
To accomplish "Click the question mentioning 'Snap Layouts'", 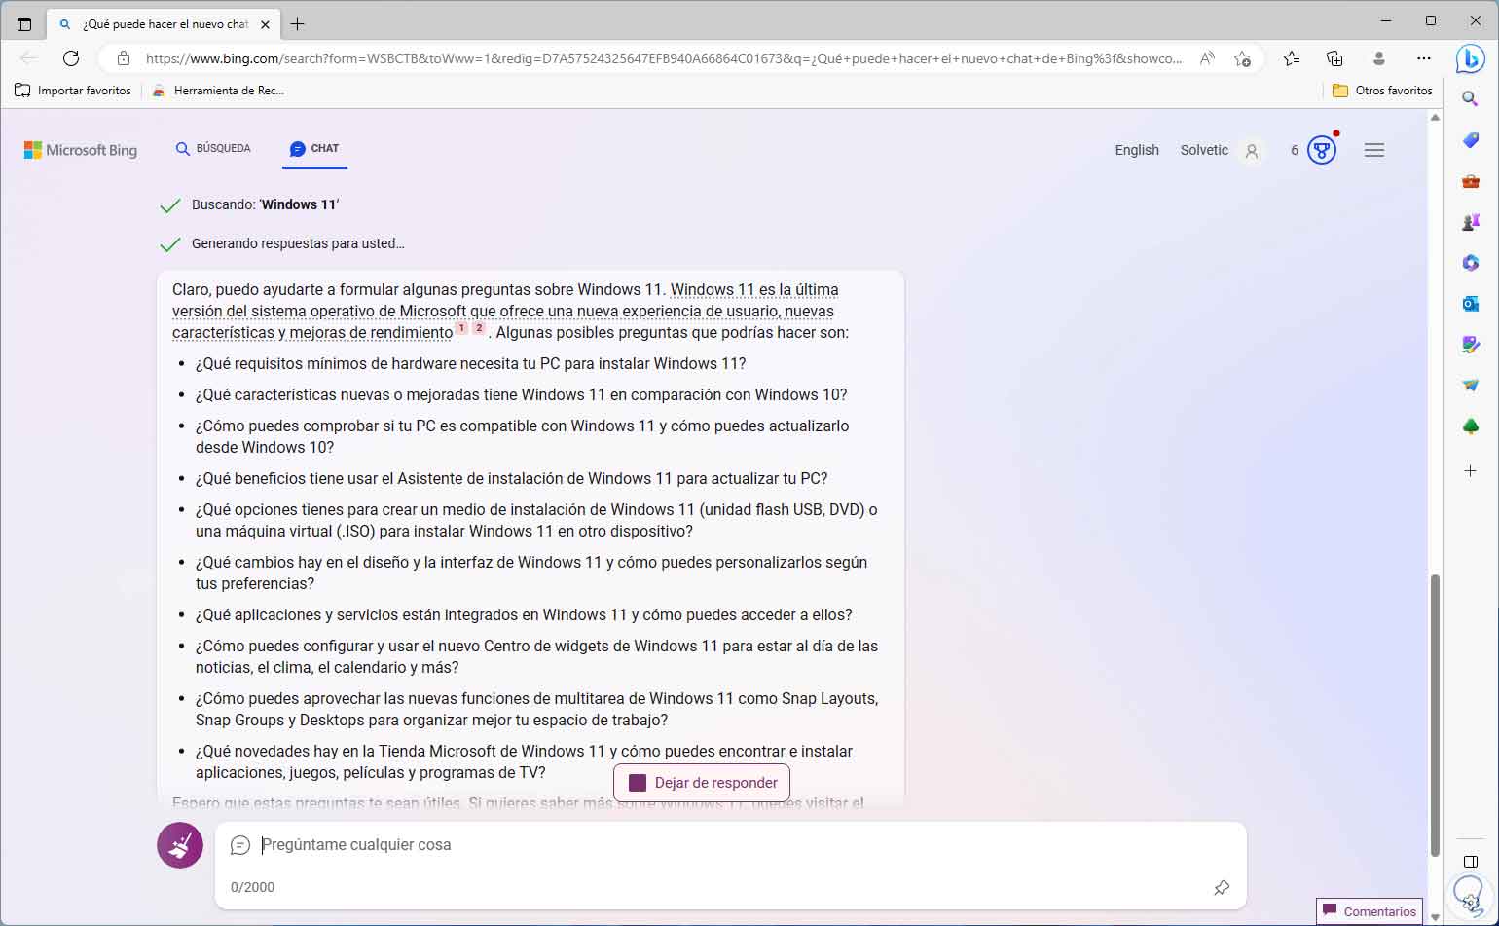I will 536,709.
